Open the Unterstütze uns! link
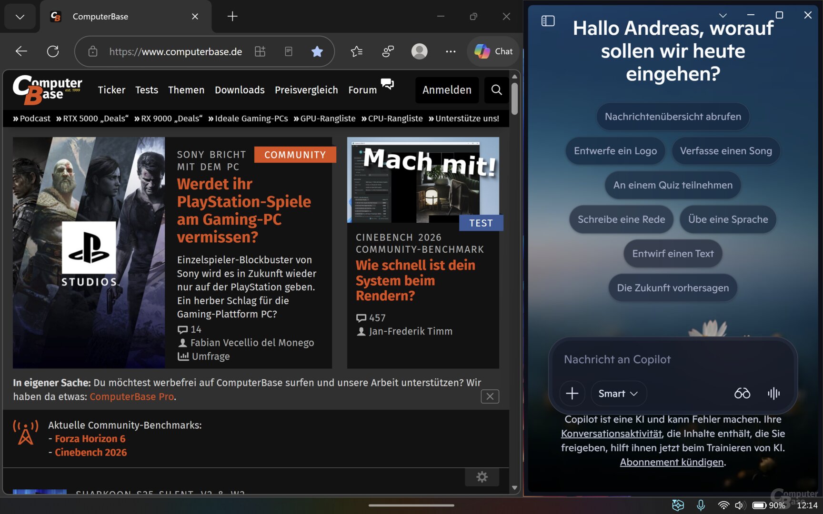823x514 pixels. pyautogui.click(x=464, y=119)
